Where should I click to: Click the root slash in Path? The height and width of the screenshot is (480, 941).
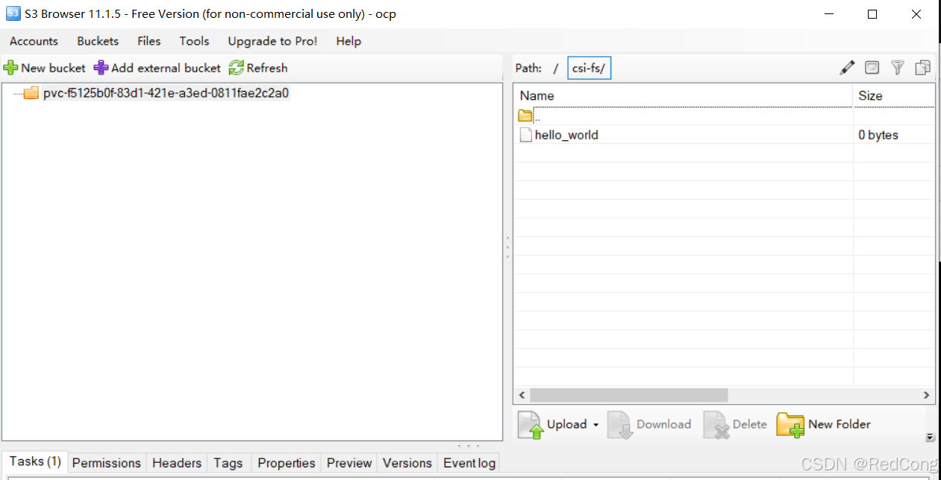pos(555,69)
